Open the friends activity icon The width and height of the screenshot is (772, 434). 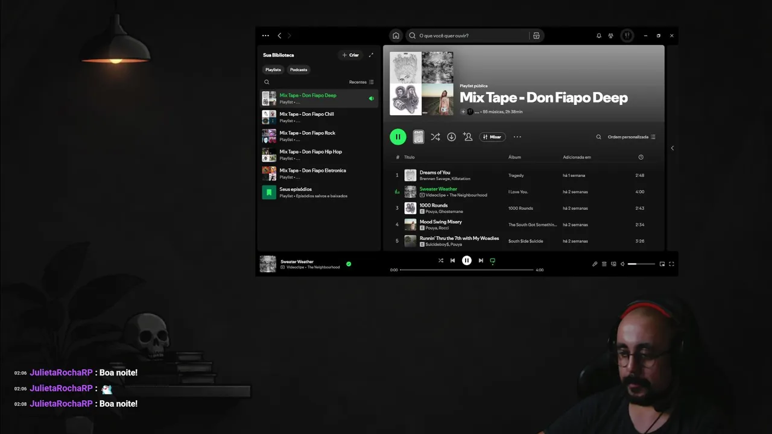click(x=611, y=36)
